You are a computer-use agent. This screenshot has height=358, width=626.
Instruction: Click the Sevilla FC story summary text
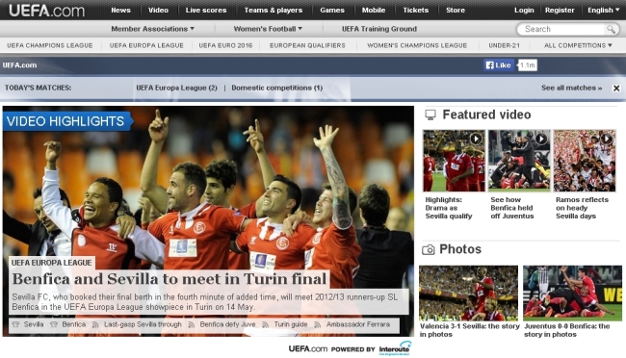[205, 302]
